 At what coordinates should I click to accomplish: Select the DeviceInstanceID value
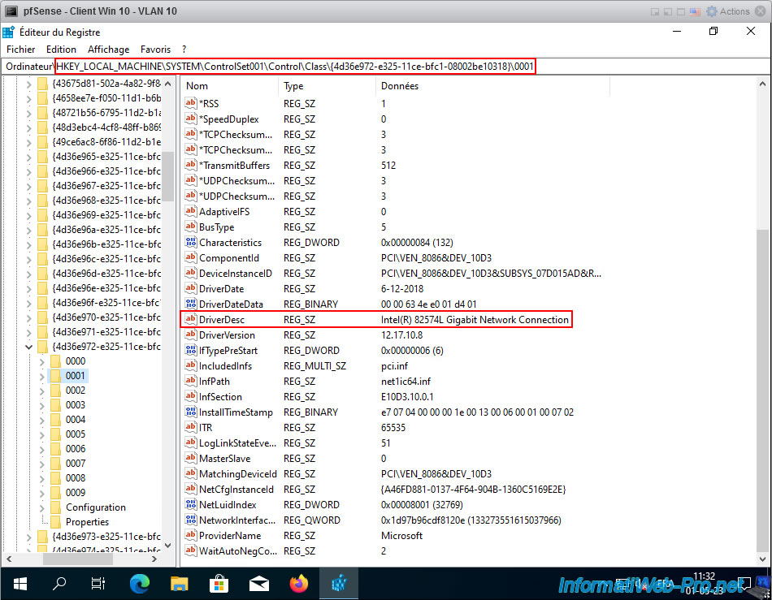(236, 273)
